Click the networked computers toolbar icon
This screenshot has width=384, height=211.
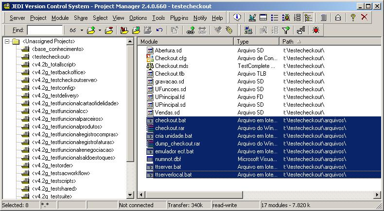coord(248,31)
